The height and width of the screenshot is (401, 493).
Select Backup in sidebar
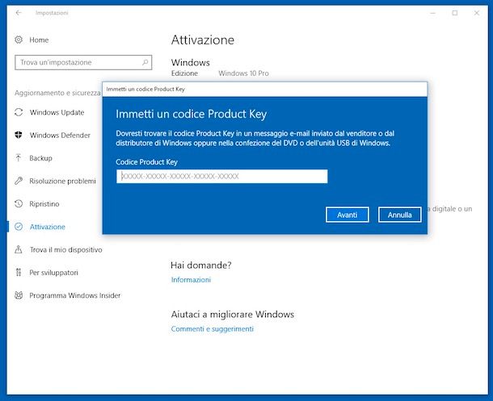point(40,158)
